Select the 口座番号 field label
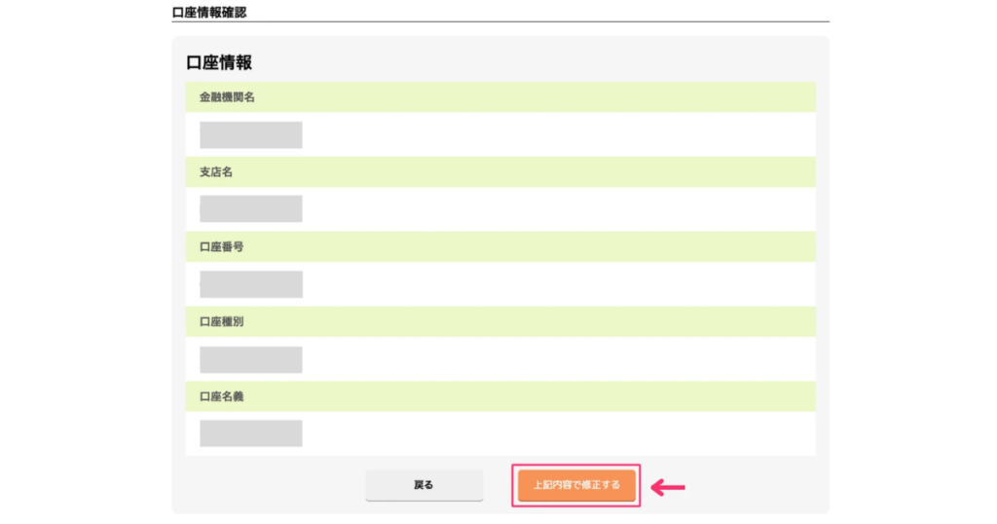Screen dimensions: 997x524 pyautogui.click(x=221, y=247)
